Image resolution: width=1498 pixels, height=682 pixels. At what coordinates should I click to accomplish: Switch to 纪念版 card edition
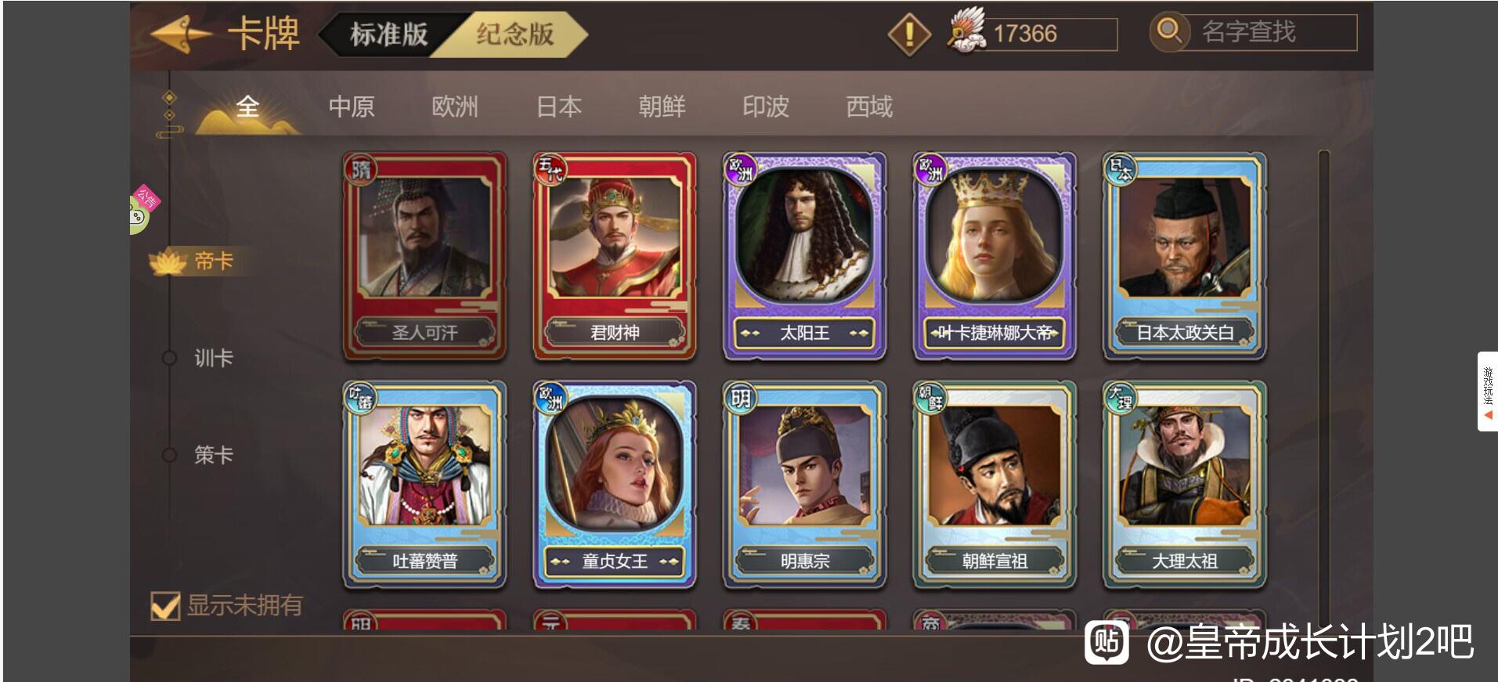pyautogui.click(x=514, y=34)
